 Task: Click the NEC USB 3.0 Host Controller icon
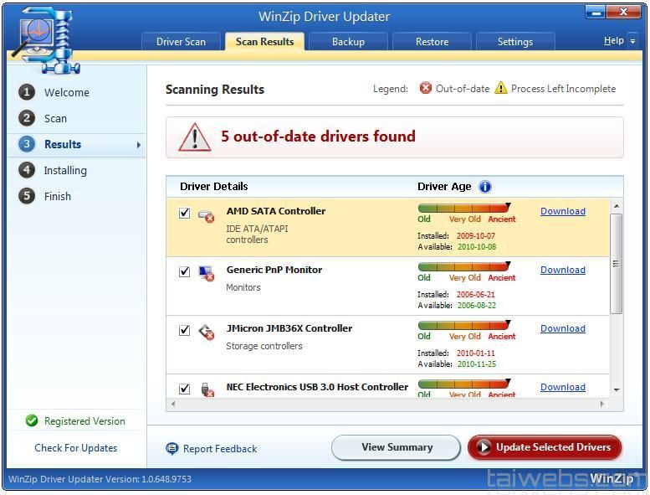pos(206,389)
